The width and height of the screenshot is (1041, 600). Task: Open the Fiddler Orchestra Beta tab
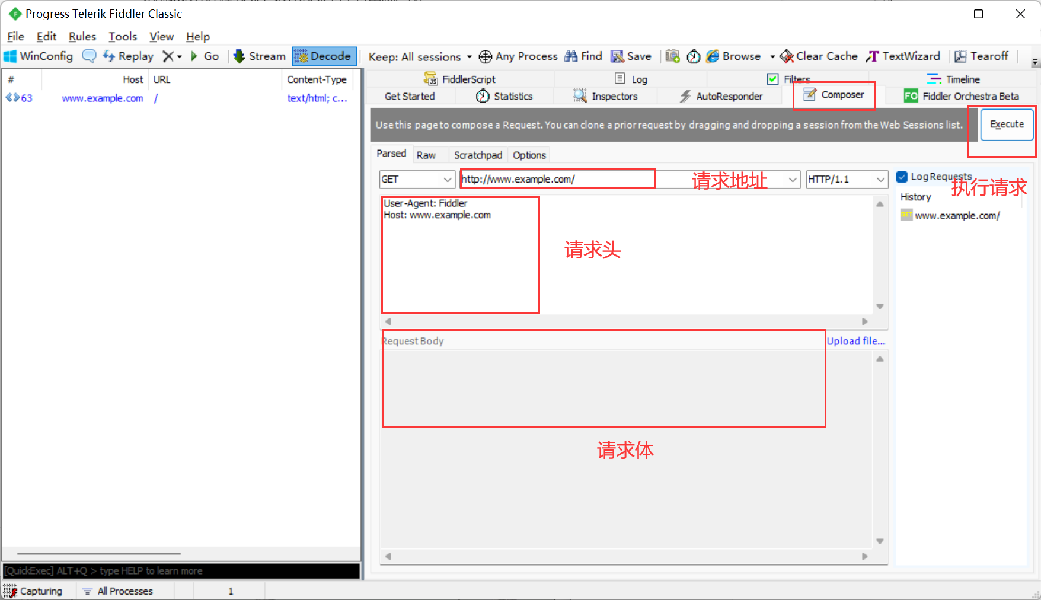[961, 96]
